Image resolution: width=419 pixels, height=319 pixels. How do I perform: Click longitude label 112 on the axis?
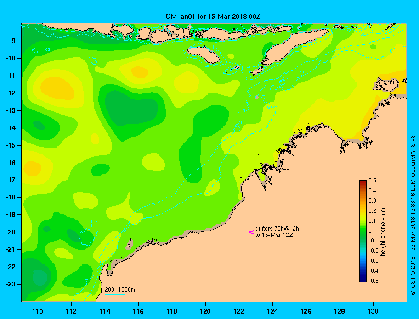71,311
